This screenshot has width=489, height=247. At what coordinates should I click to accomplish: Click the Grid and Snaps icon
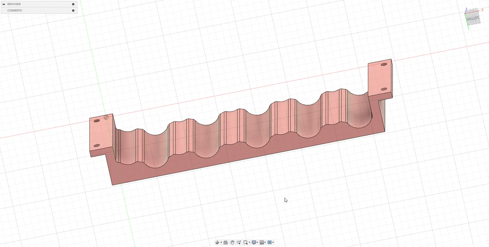tap(262, 242)
